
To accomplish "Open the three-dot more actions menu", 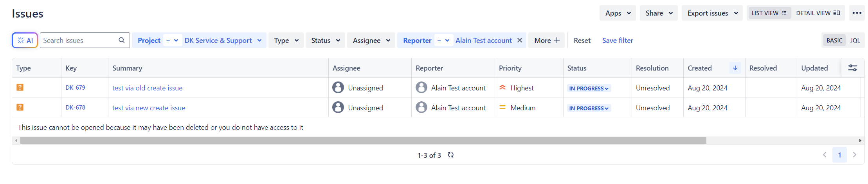I will coord(857,13).
